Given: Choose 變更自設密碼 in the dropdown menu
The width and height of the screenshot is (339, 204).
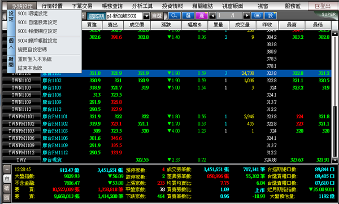Looking at the screenshot, I should point(32,50).
